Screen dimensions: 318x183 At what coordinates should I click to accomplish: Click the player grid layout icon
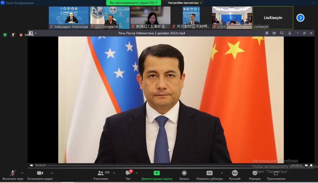(x=267, y=33)
